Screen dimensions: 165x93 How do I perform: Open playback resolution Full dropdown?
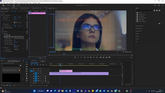[119, 52]
